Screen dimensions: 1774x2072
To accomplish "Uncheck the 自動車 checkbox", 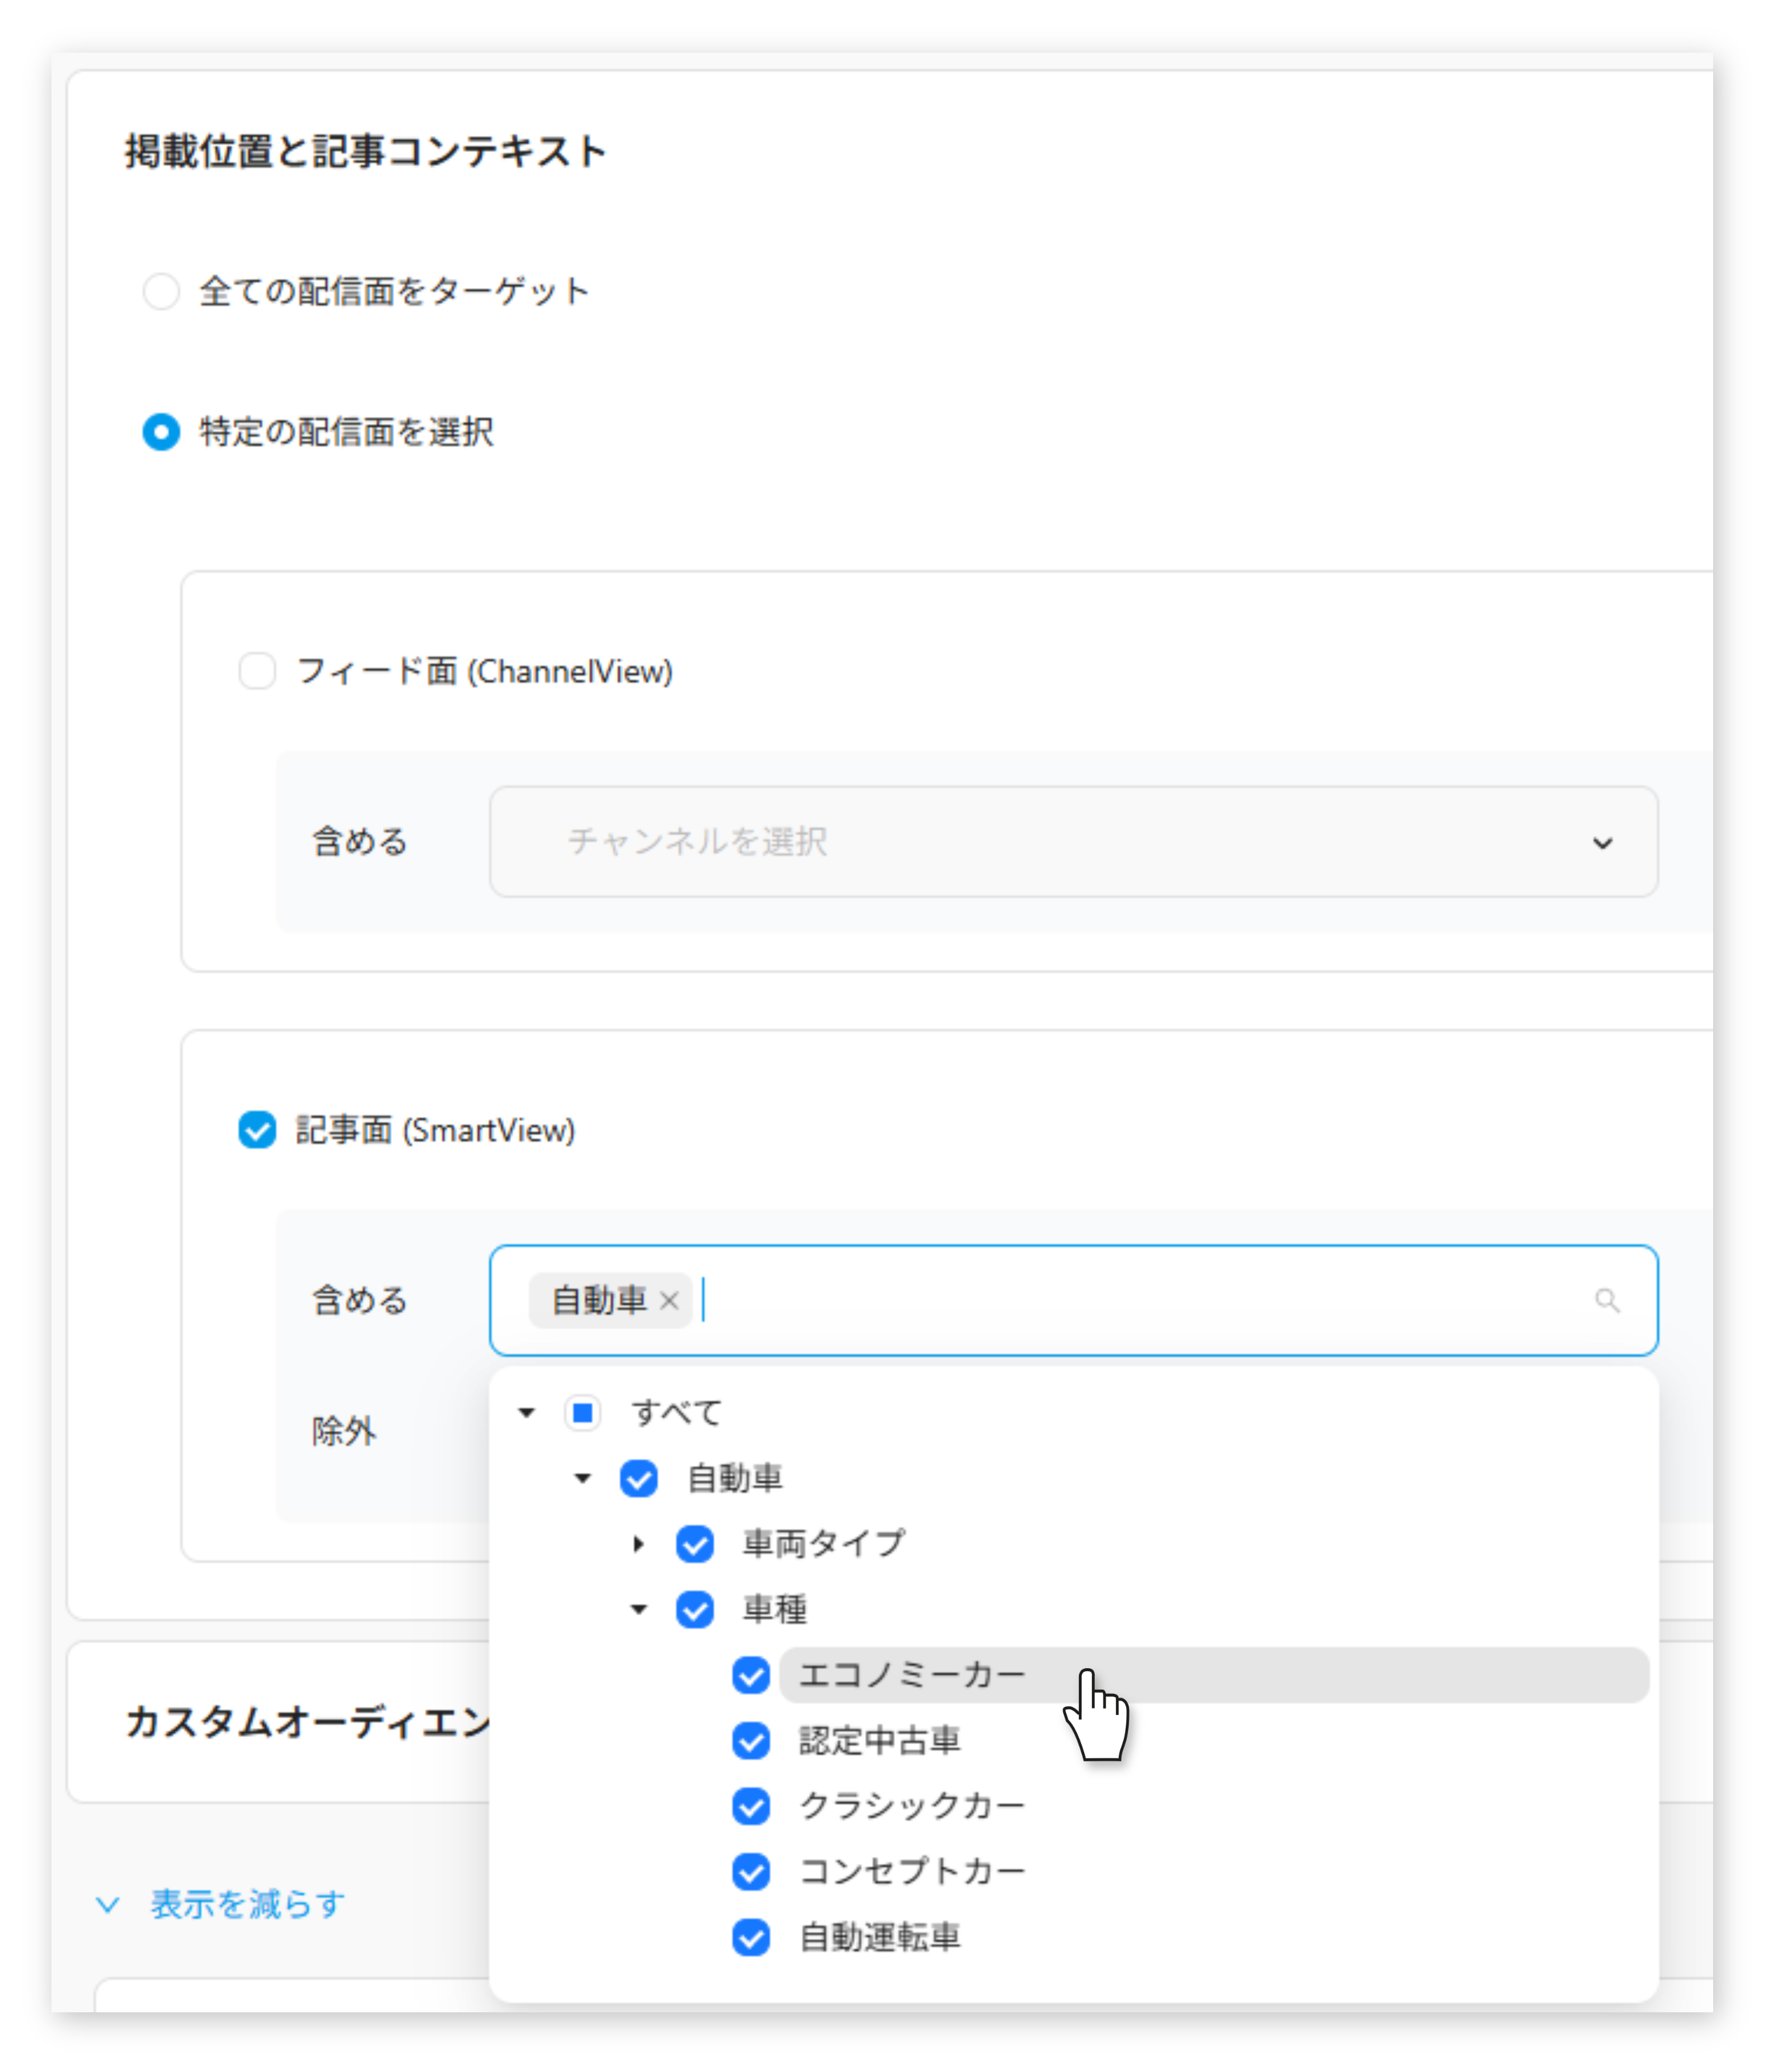I will [x=639, y=1478].
